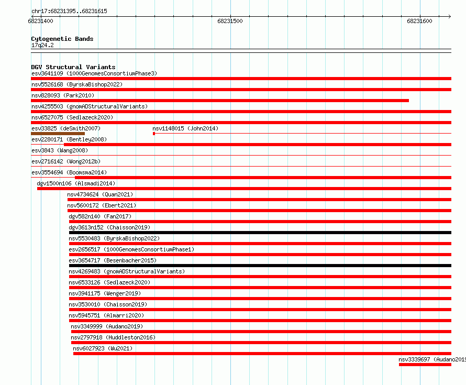Click nsv3339697 (Audano2019) label
The width and height of the screenshot is (466, 385).
432,359
